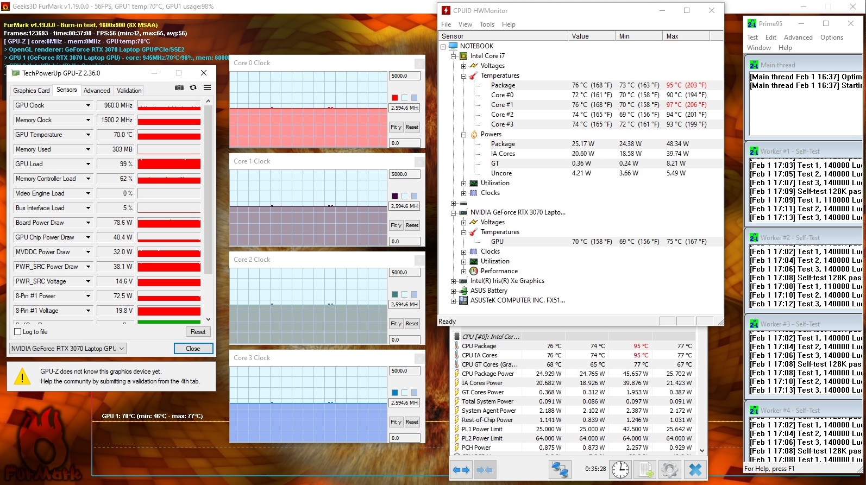866x485 pixels.
Task: Expand the Intel Iris Xe Graphics node
Action: point(454,281)
